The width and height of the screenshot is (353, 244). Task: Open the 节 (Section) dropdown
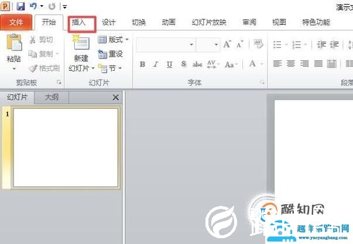coord(110,68)
